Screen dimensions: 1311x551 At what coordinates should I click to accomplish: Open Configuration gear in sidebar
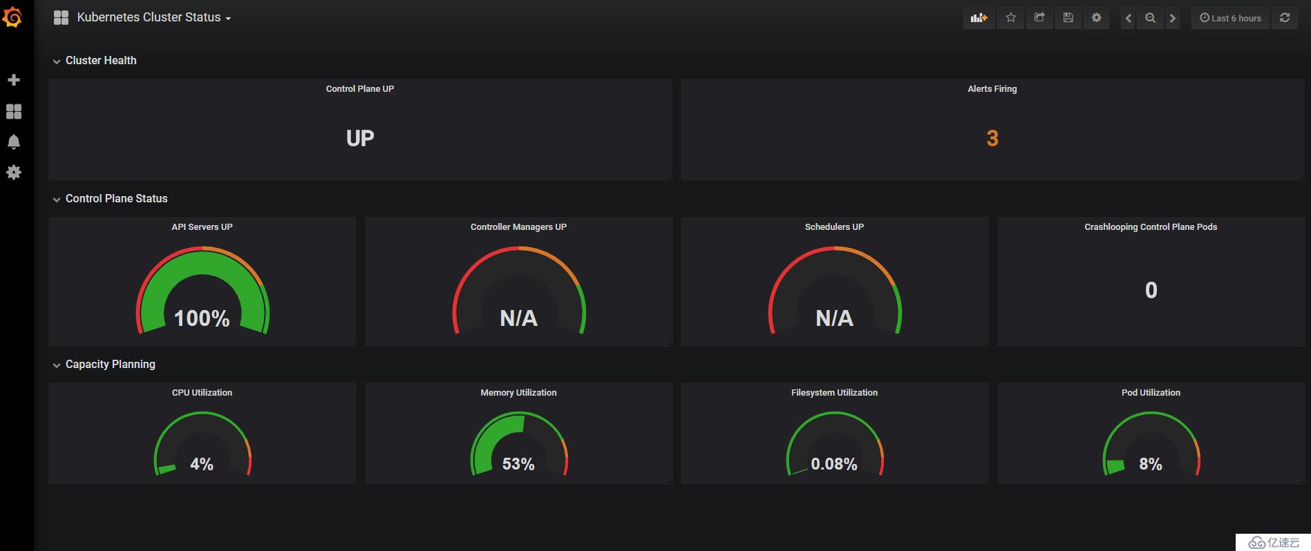[x=14, y=172]
